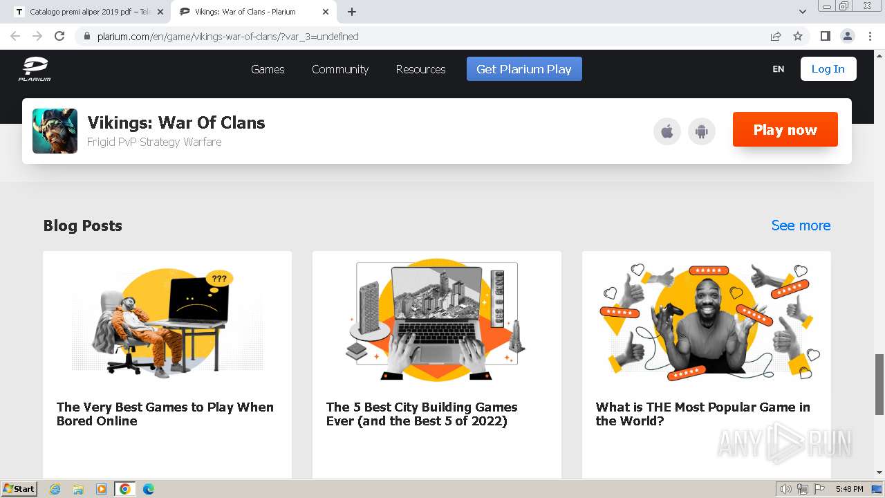Open the Resources menu
Viewport: 885px width, 498px height.
pyautogui.click(x=420, y=69)
